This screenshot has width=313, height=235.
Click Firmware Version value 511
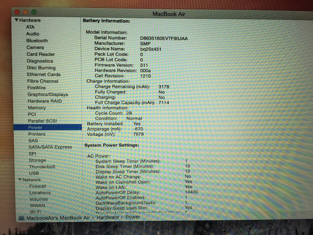pyautogui.click(x=144, y=65)
